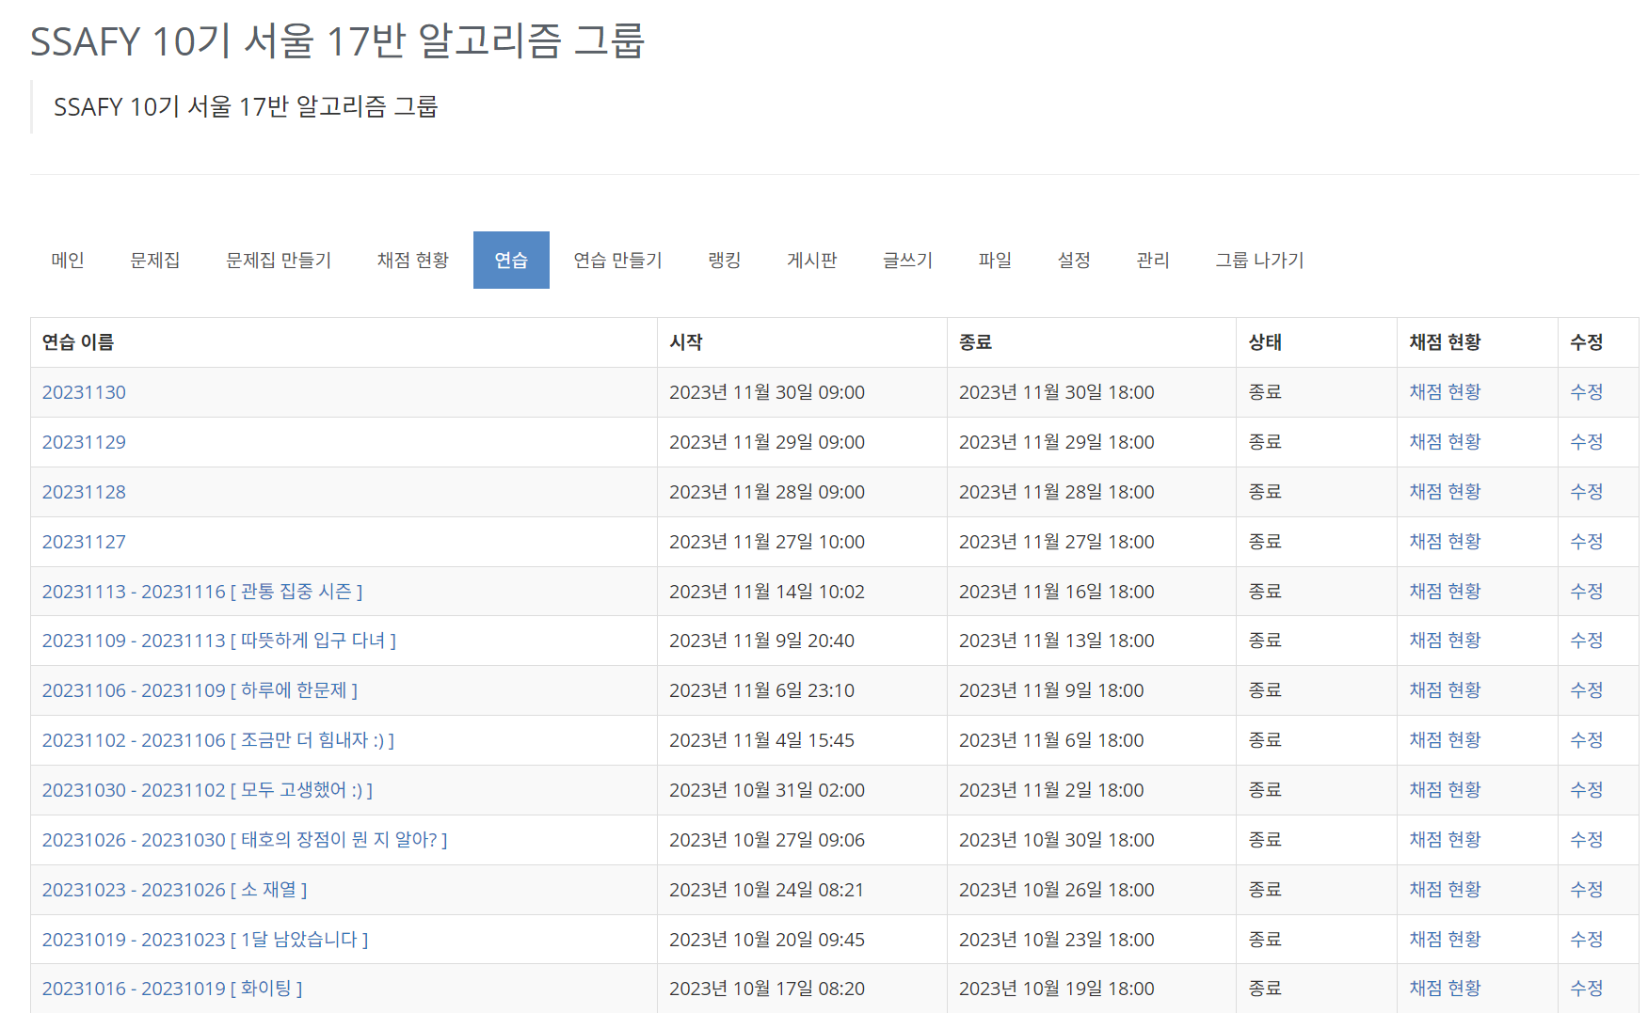This screenshot has height=1013, width=1648.
Task: Click 수정 for 하루에 한문제 row
Action: (1586, 690)
